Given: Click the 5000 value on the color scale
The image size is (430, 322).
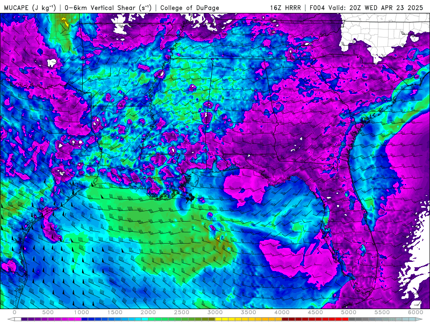Looking at the screenshot, I should [x=348, y=312].
